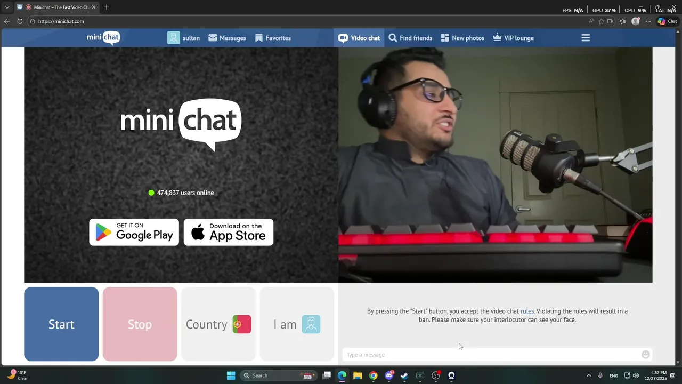The height and width of the screenshot is (384, 682).
Task: Click the Download on the App Store badge
Action: pos(229,232)
